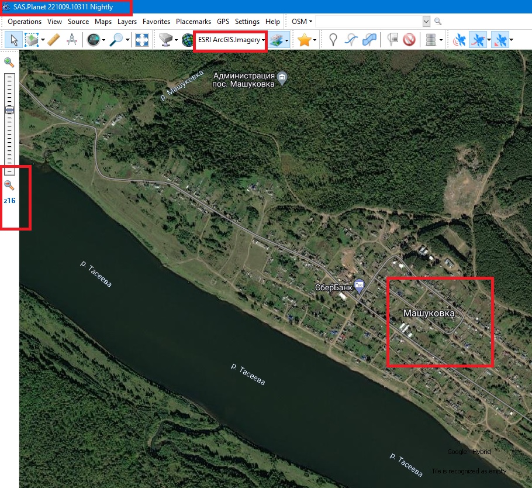
Task: Toggle GPS track recording button
Action: point(478,40)
